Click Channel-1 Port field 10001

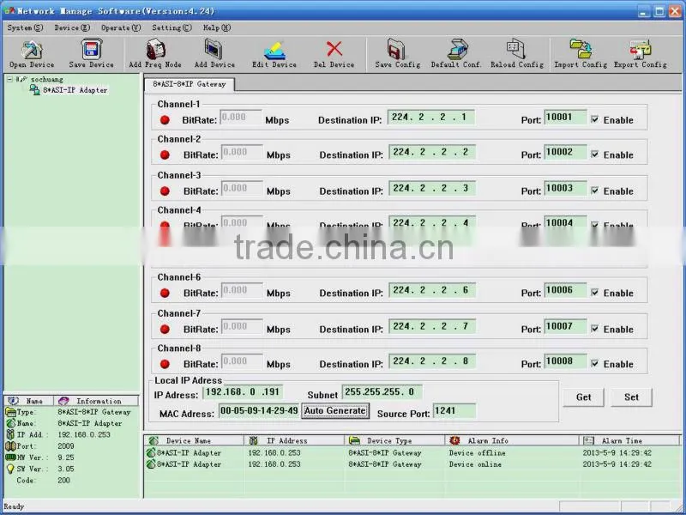(565, 118)
